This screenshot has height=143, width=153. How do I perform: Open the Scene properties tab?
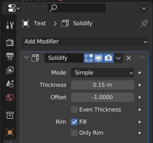click(10, 84)
